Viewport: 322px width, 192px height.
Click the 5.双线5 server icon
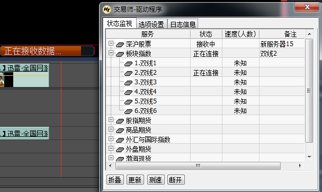(128, 102)
